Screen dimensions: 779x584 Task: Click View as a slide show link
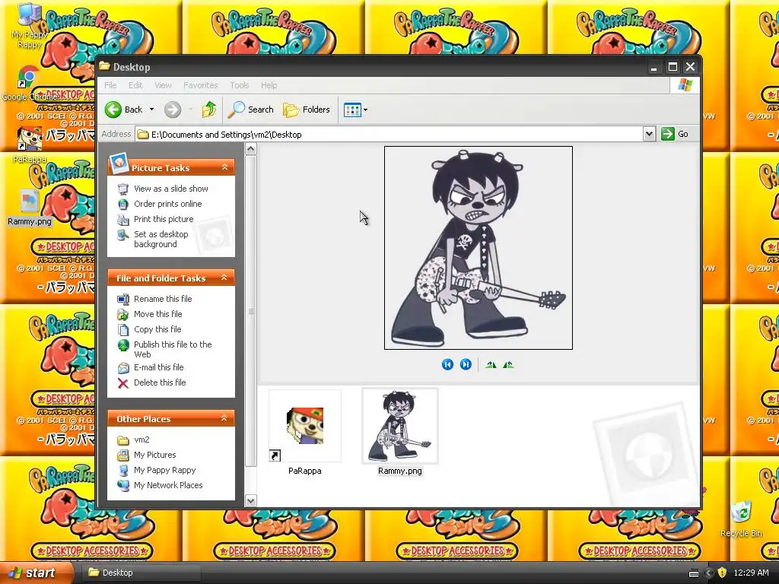pyautogui.click(x=171, y=189)
